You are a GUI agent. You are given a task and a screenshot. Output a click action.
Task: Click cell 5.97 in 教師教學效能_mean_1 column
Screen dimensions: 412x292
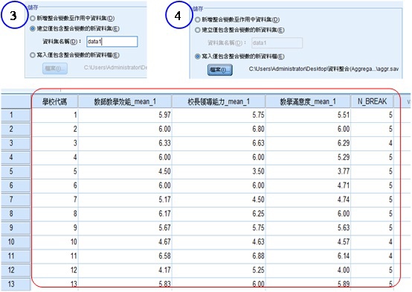click(x=125, y=115)
